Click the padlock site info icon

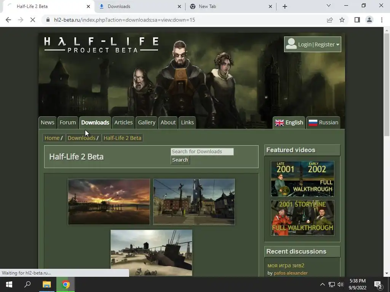tap(48, 20)
